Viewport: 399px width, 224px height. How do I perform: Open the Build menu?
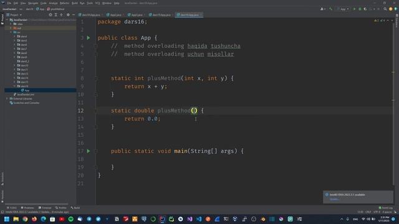75,3
